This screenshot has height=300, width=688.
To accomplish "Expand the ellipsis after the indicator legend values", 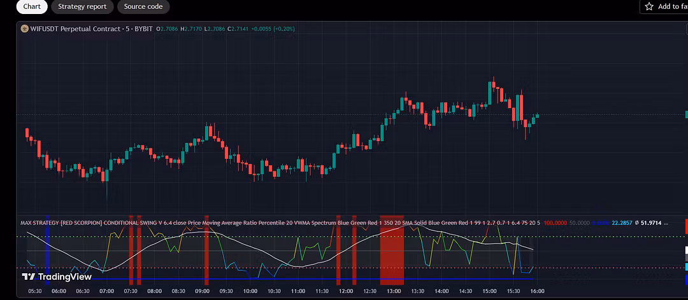I will pos(666,223).
